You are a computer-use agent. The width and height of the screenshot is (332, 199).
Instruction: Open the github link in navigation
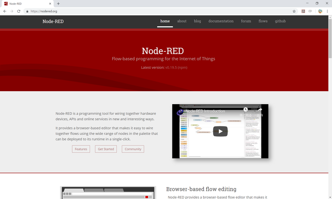pyautogui.click(x=280, y=21)
